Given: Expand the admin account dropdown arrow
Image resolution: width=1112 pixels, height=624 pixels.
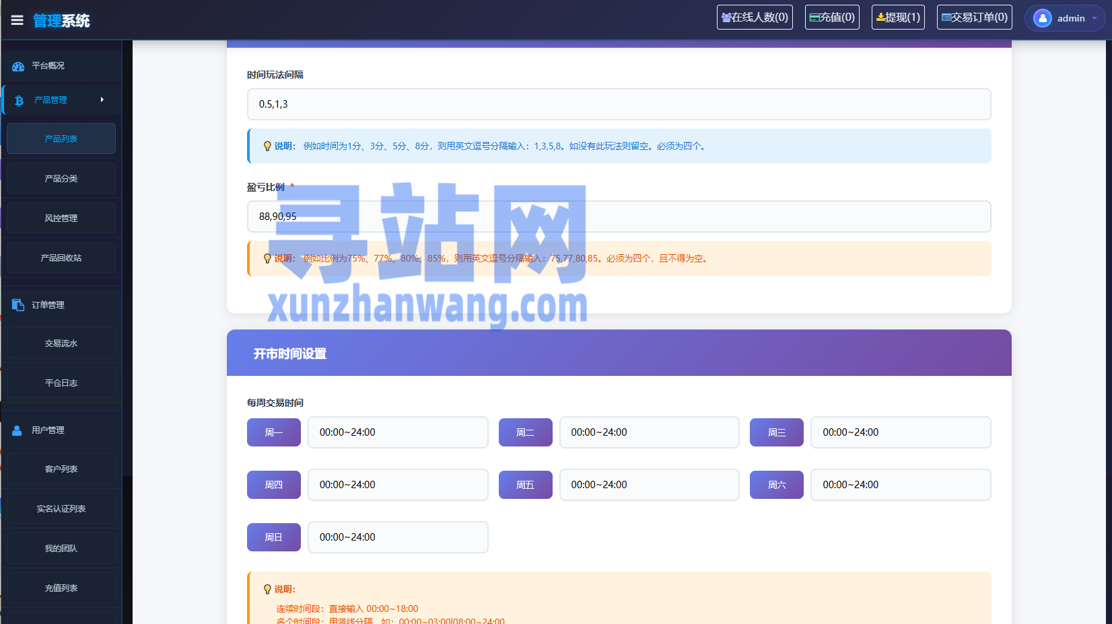Looking at the screenshot, I should (1094, 18).
